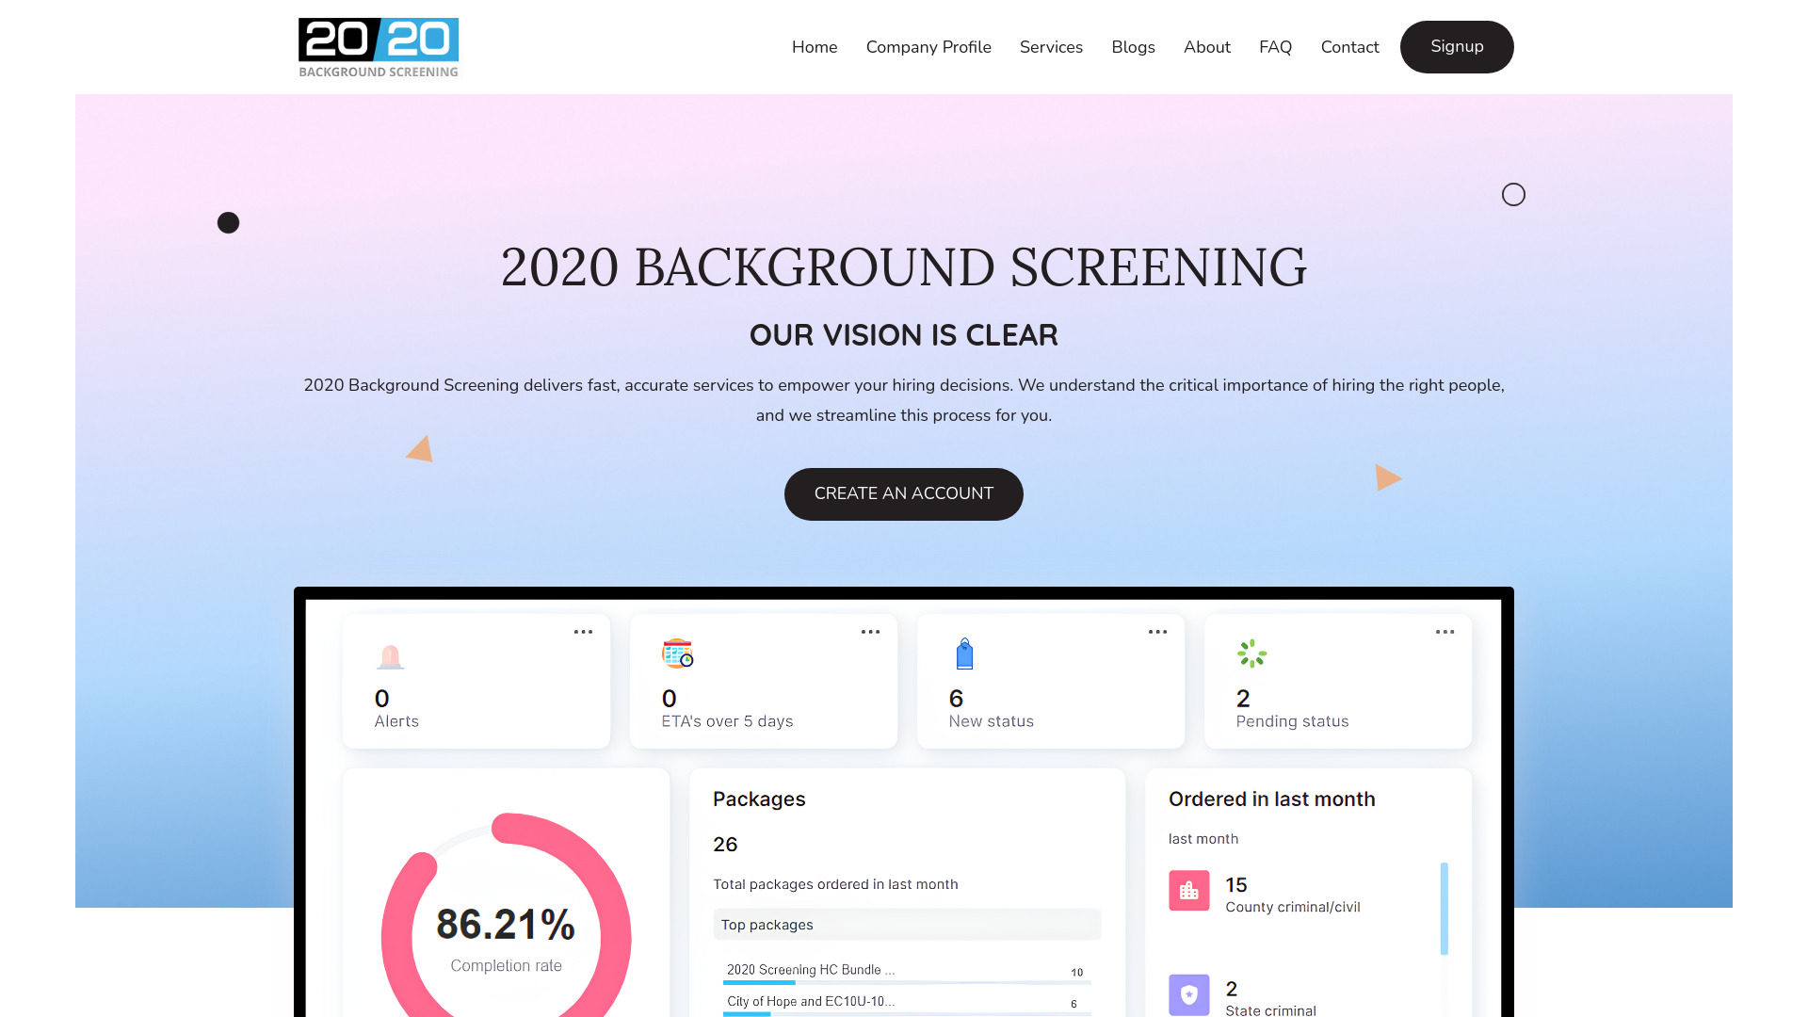The height and width of the screenshot is (1017, 1808).
Task: Click the State criminal shield icon
Action: tap(1187, 993)
